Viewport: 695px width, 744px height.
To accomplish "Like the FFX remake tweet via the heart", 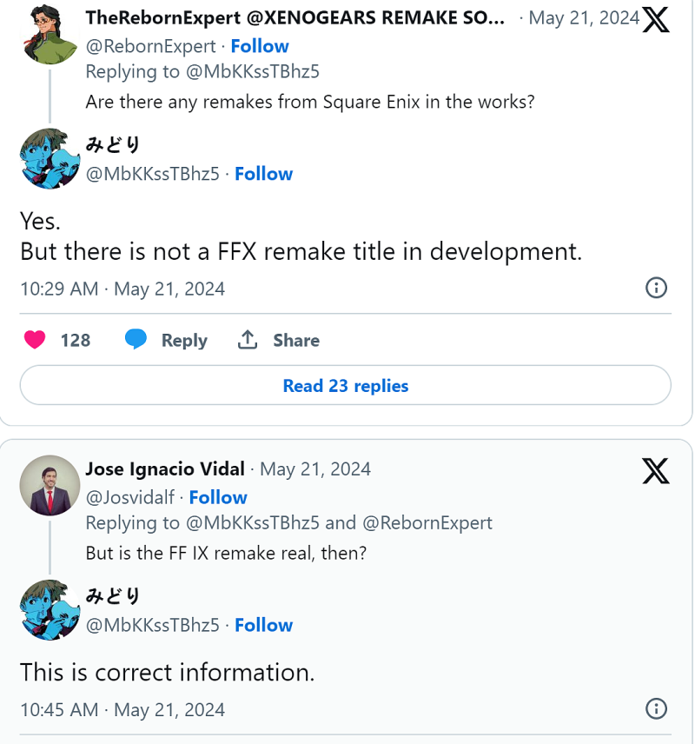I will click(x=35, y=340).
